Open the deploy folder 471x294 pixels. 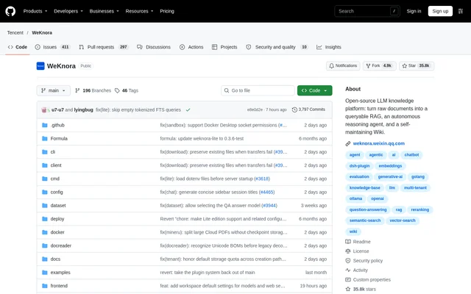pyautogui.click(x=57, y=219)
